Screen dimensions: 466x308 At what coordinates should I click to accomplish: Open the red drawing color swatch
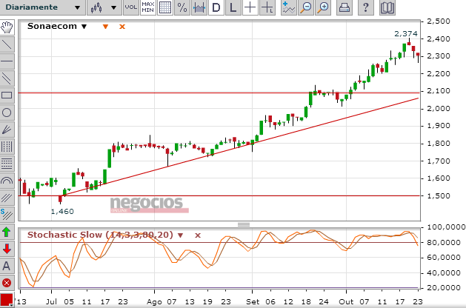[7, 300]
